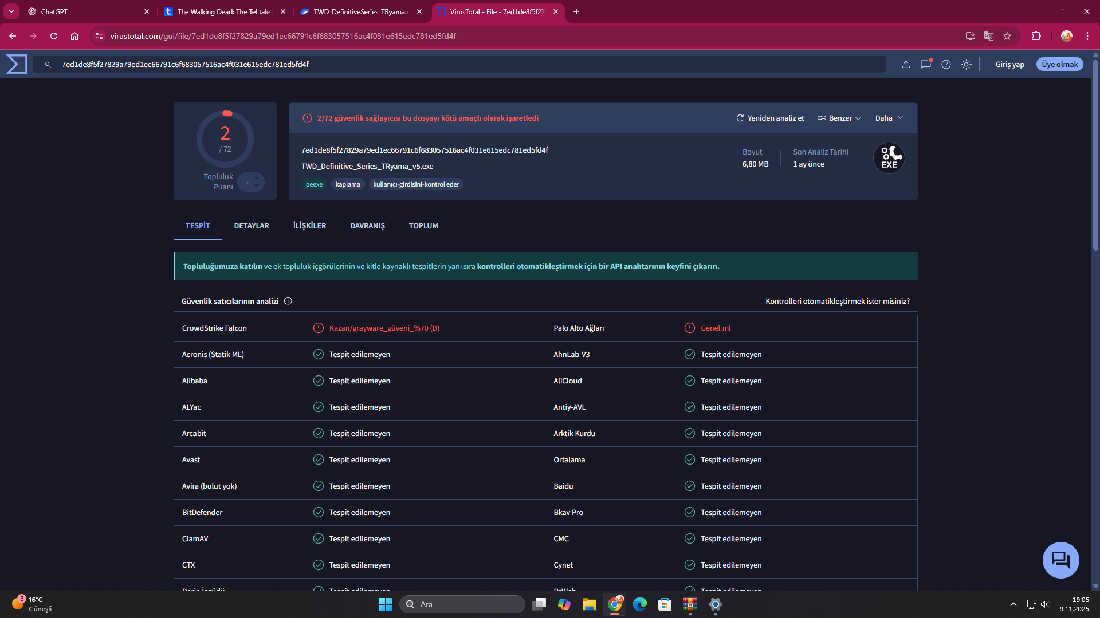The image size is (1100, 618).
Task: Open Microsoft Edge from the taskbar
Action: point(640,604)
